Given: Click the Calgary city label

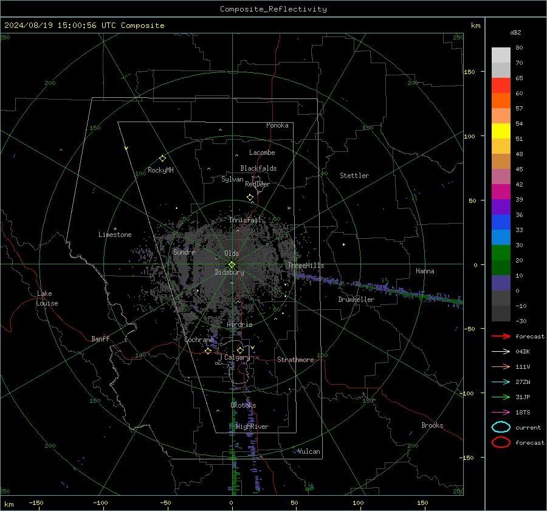Looking at the screenshot, I should [237, 357].
